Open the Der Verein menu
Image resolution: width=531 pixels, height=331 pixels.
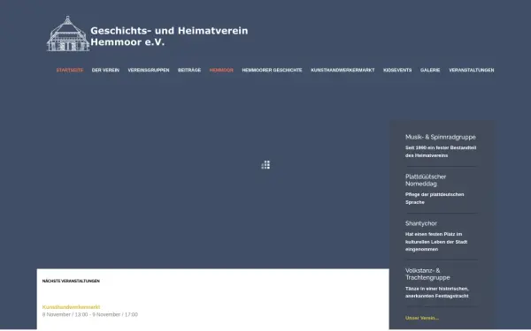pyautogui.click(x=105, y=71)
